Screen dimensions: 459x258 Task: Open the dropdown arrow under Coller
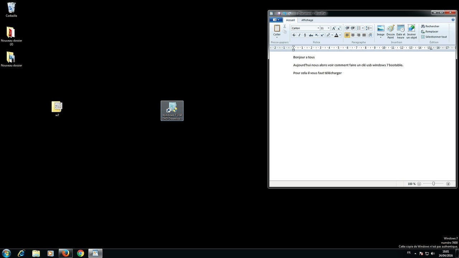277,37
